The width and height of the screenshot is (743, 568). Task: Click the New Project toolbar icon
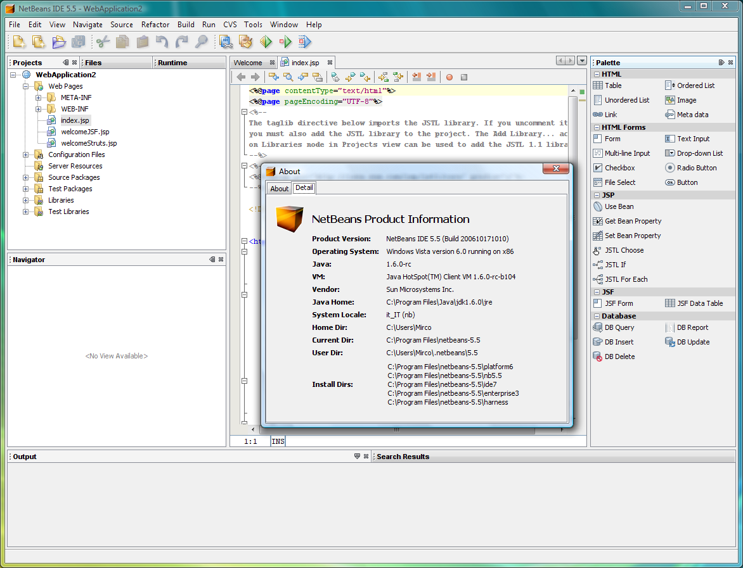[39, 42]
